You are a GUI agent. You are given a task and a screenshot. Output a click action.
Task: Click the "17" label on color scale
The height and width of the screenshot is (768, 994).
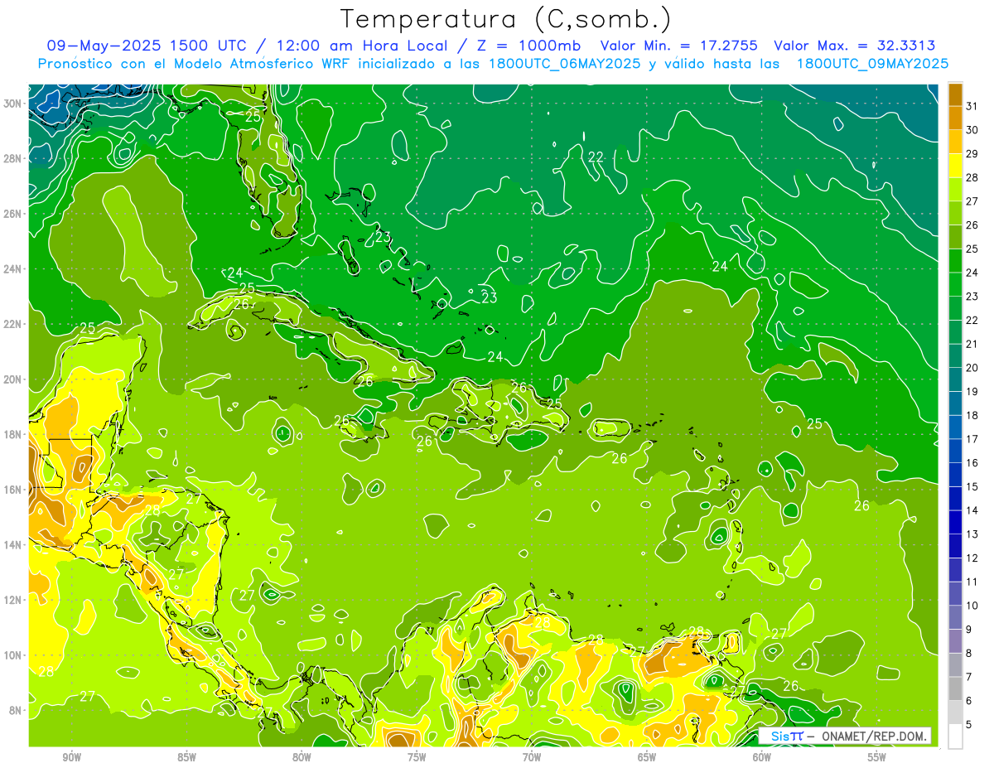point(972,438)
